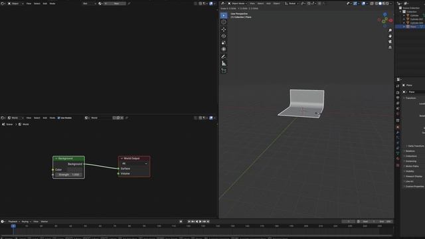The width and height of the screenshot is (425, 239).
Task: Click the viewport pan hand icon
Action: click(x=390, y=36)
